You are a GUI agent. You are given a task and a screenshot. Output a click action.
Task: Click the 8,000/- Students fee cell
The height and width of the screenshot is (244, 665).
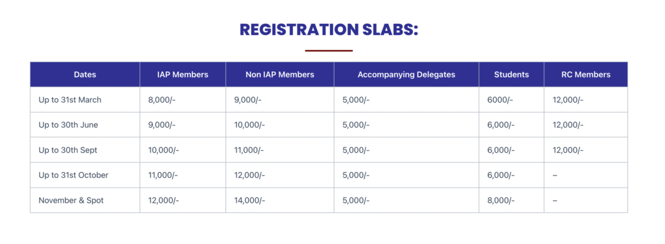click(x=501, y=201)
